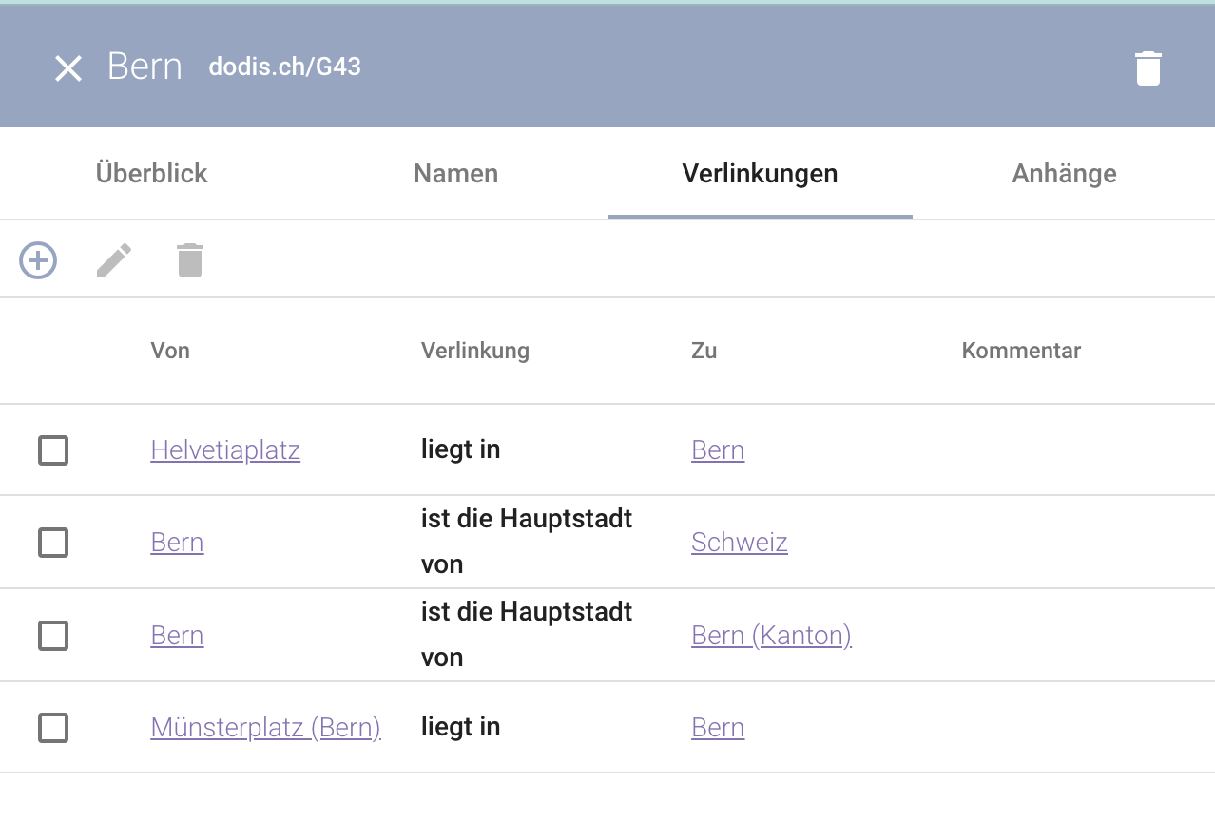Click the Kommentar column header
1215x821 pixels.
tap(1021, 351)
